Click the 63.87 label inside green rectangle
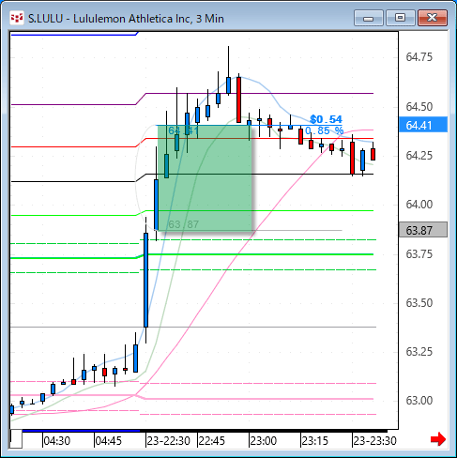457x458 pixels. tap(184, 224)
